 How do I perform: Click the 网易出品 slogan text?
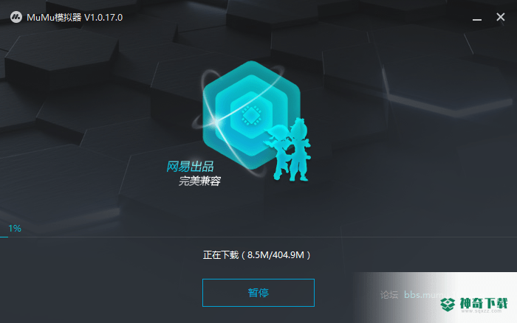point(190,167)
